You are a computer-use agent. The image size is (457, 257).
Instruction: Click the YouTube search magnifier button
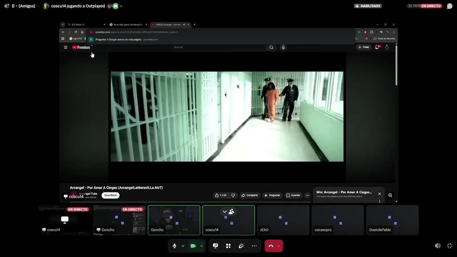click(271, 47)
